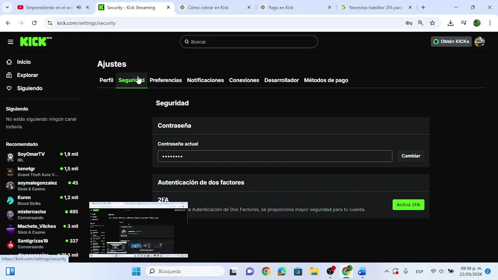This screenshot has height=280, width=498.
Task: Go back in browser history
Action: tap(8, 23)
